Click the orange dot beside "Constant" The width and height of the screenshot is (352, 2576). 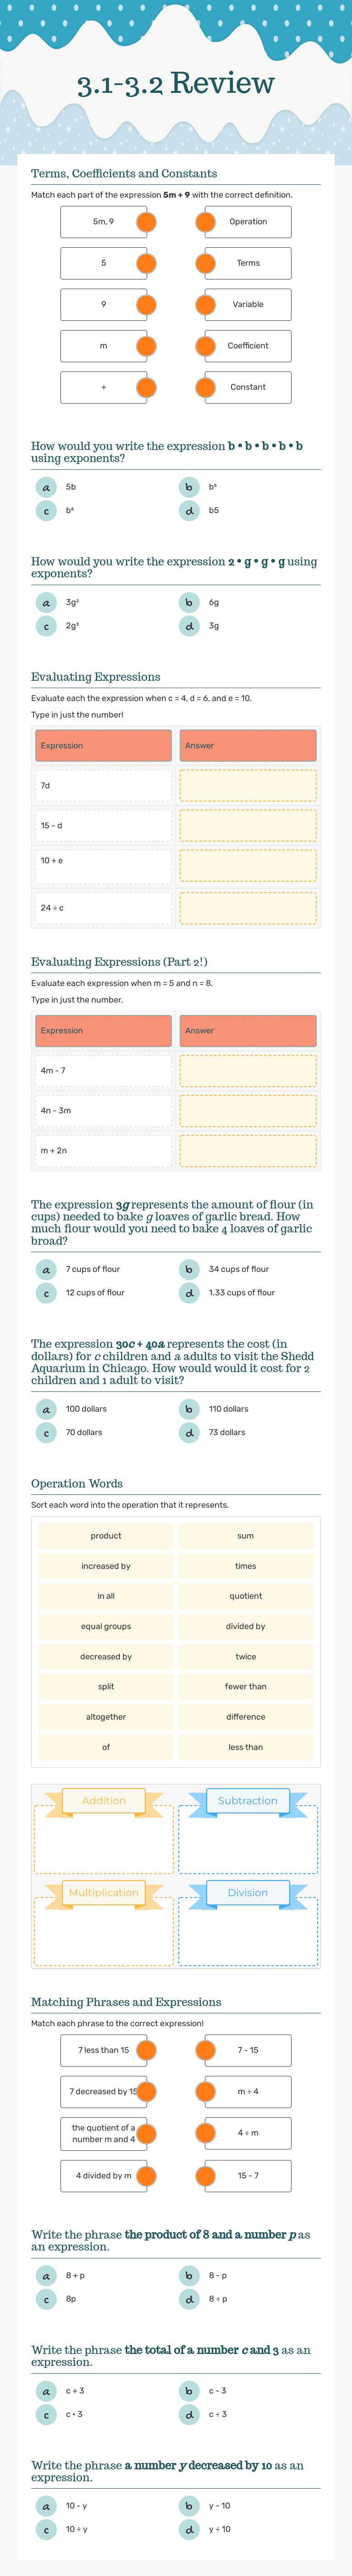[204, 387]
